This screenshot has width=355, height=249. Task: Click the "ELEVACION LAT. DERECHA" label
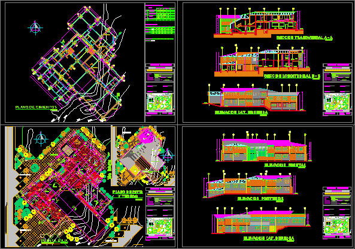[269, 238]
